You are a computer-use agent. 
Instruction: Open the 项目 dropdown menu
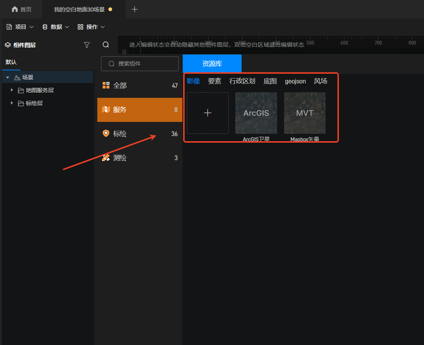coord(20,27)
